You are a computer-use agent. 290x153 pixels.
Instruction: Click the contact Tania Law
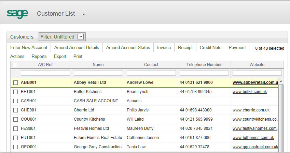136,147
